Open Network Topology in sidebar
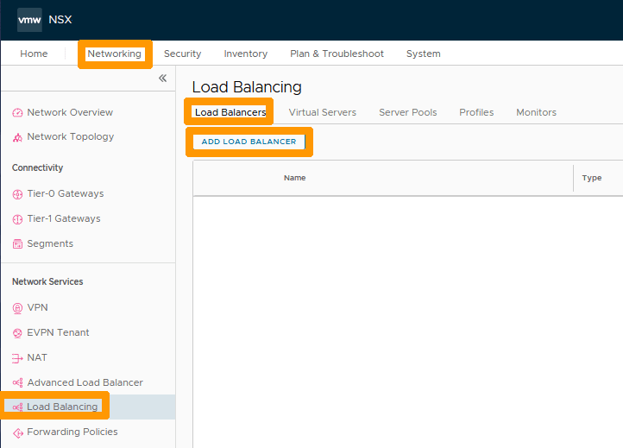The height and width of the screenshot is (448, 623). tap(71, 136)
